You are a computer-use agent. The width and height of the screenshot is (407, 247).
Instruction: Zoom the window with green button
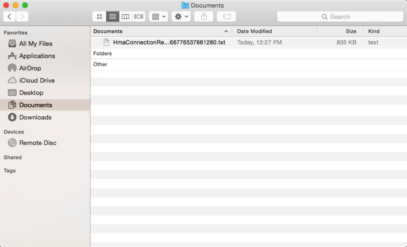pyautogui.click(x=25, y=5)
